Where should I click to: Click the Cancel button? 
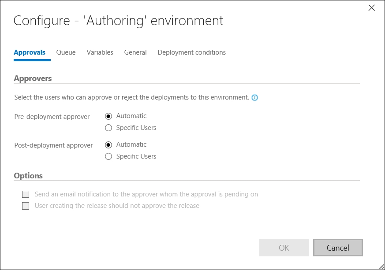pyautogui.click(x=338, y=248)
